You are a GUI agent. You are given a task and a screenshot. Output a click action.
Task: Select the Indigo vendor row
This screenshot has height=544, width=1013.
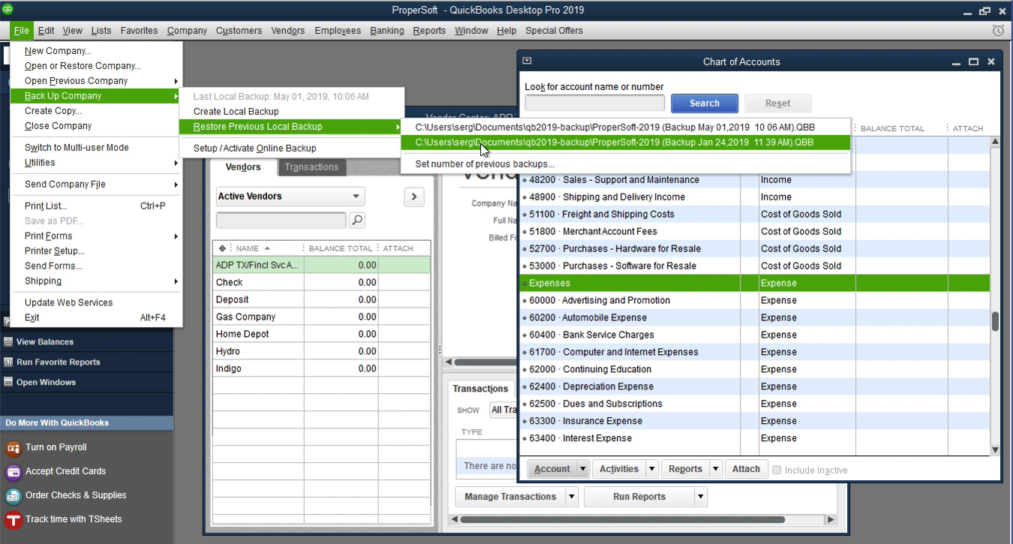(322, 369)
